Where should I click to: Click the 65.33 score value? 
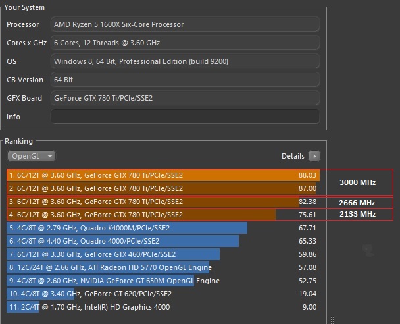pos(307,241)
